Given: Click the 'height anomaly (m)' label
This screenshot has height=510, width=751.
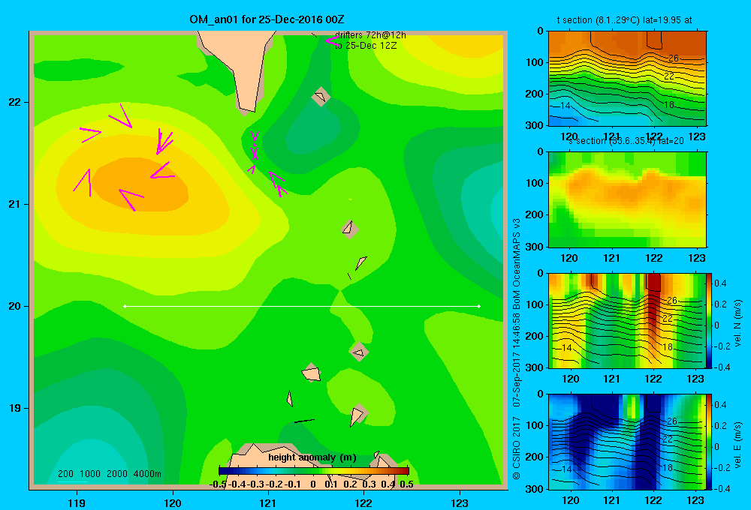Looking at the screenshot, I should 312,457.
